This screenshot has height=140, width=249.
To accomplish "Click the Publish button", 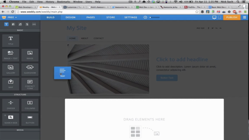I will click(x=232, y=17).
